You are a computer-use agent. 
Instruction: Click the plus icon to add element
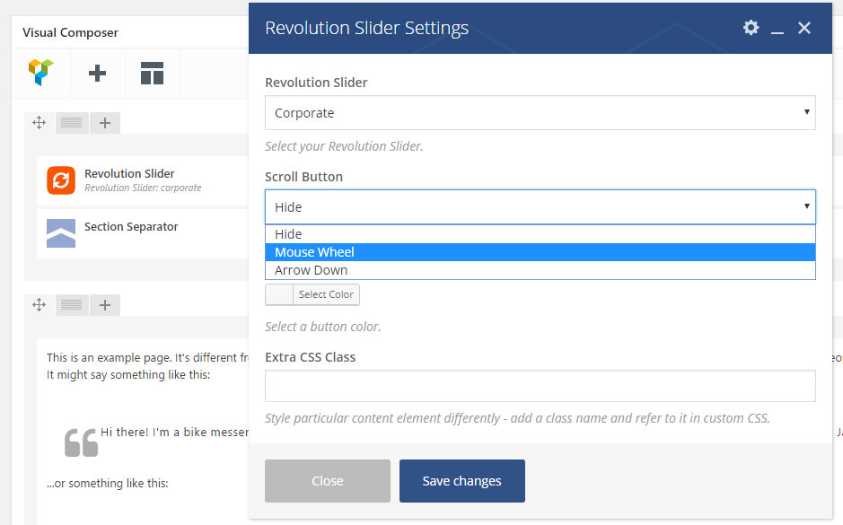click(97, 74)
